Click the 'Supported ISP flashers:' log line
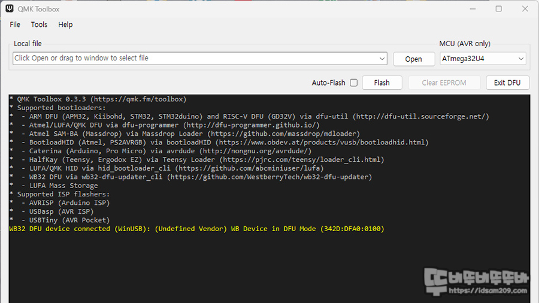539x303 pixels. (x=59, y=194)
